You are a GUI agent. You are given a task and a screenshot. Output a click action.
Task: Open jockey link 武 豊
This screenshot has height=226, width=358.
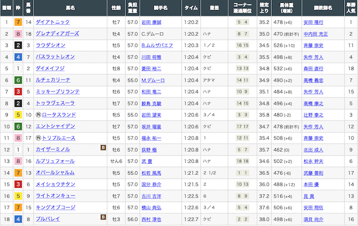pos(147,161)
